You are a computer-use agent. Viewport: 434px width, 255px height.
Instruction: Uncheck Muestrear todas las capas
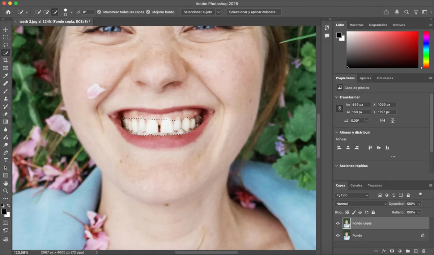(99, 12)
